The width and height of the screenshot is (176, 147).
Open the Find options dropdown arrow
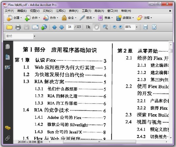coord(34,36)
